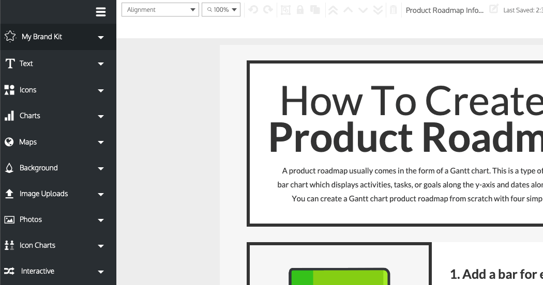Expand the Charts section arrow

click(x=101, y=117)
